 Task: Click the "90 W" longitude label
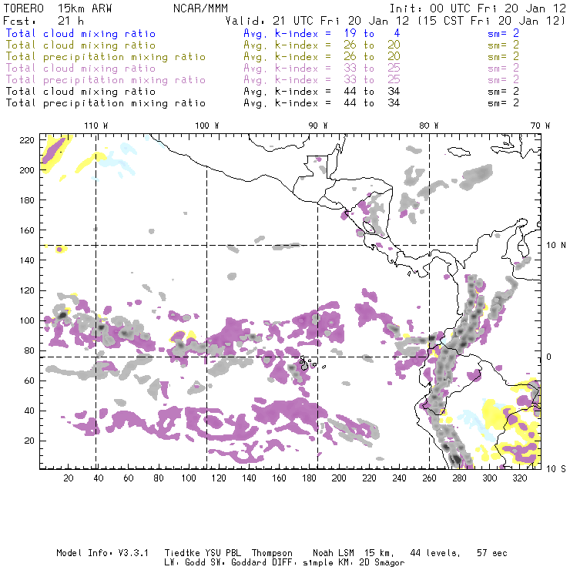click(318, 126)
